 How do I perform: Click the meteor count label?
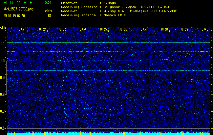(x=47, y=11)
